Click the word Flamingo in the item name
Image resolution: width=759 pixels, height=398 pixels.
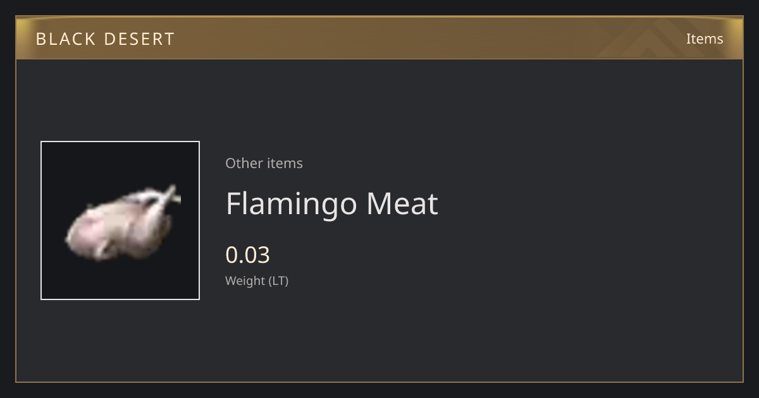(292, 205)
